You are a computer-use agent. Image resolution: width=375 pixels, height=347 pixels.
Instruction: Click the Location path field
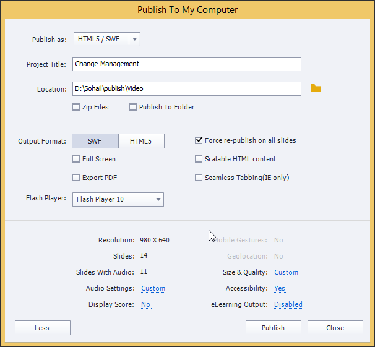[x=187, y=88]
